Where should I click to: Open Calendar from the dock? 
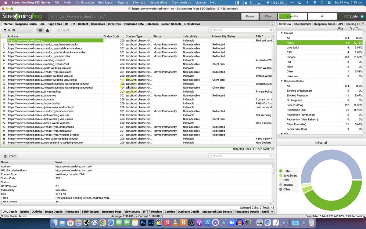coord(70,223)
